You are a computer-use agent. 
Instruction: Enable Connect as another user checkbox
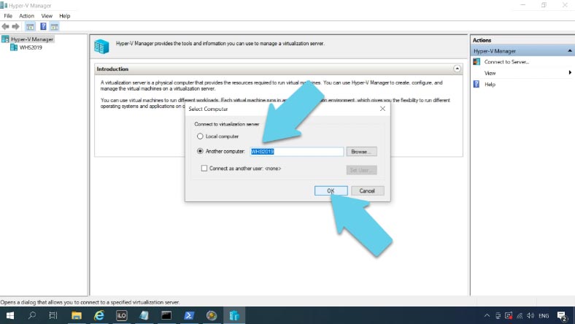204,168
